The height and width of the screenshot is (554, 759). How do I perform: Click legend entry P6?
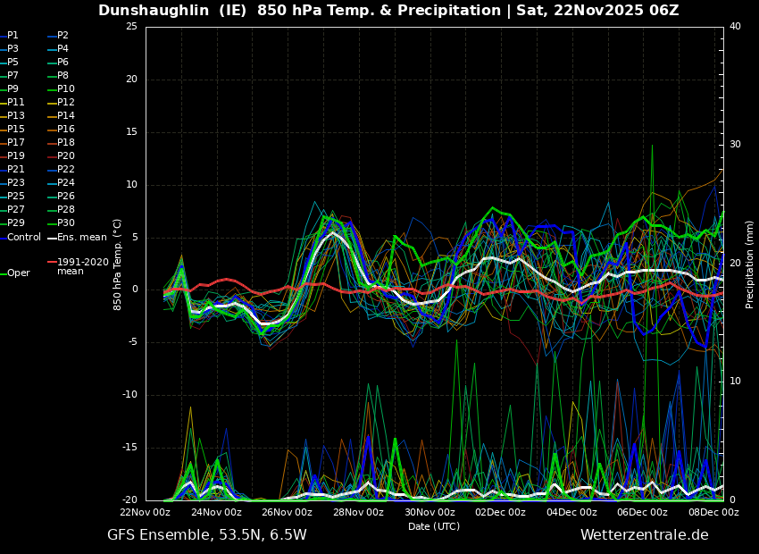pyautogui.click(x=63, y=62)
